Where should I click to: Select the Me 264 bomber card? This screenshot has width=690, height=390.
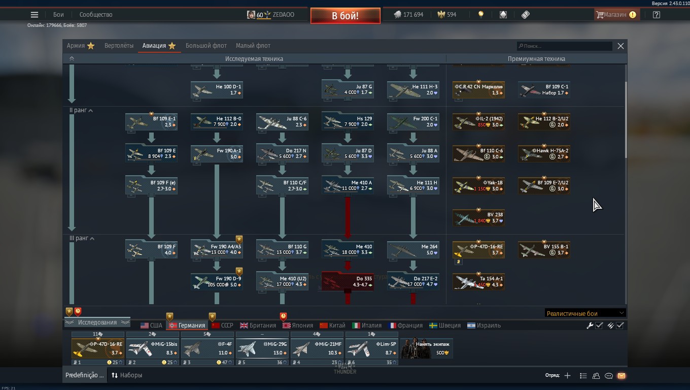click(x=413, y=250)
